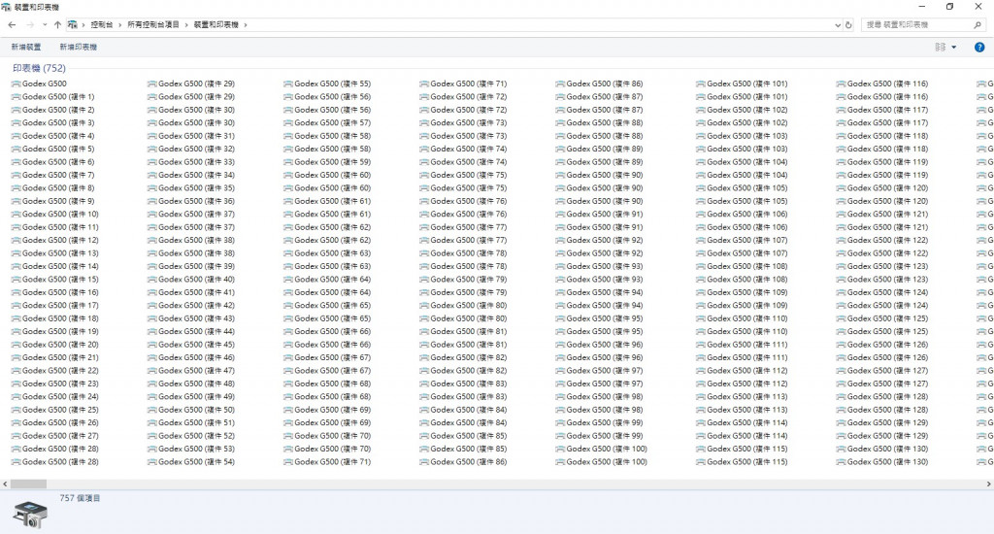Select Godex G500 (複件 23) label

coord(60,384)
